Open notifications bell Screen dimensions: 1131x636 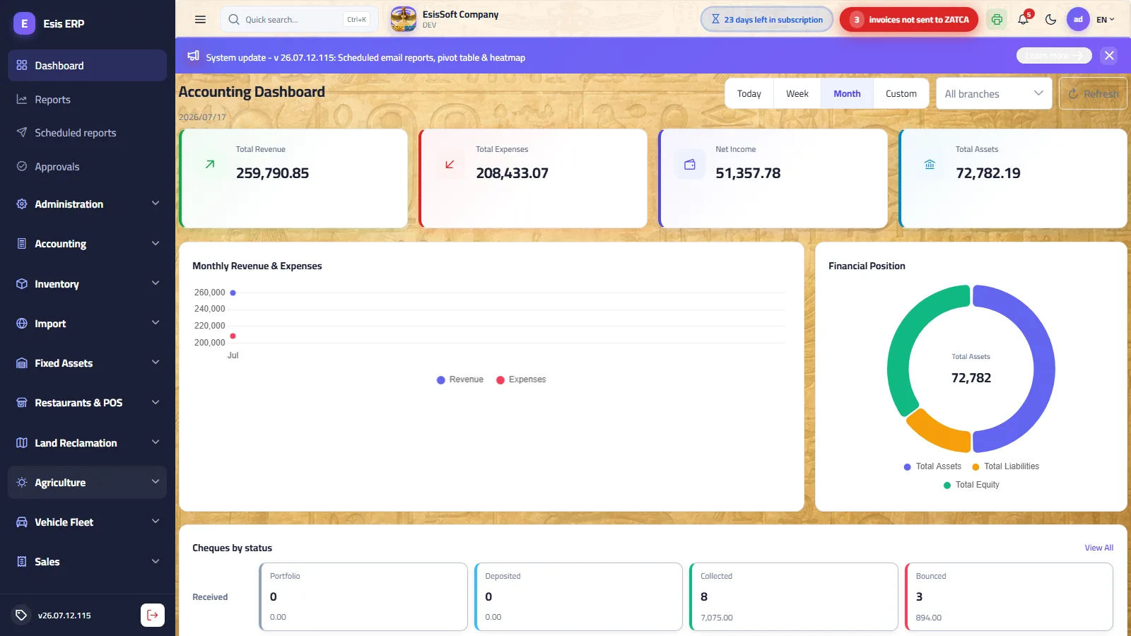pos(1023,20)
